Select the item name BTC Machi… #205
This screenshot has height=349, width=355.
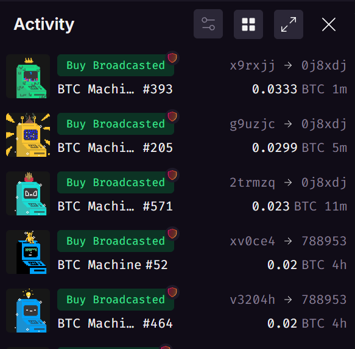point(115,148)
